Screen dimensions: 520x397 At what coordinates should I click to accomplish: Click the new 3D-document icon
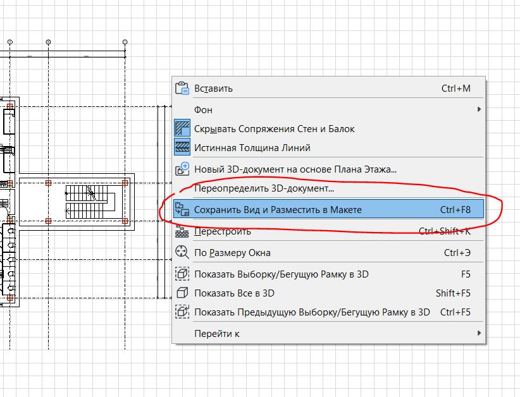pyautogui.click(x=182, y=169)
